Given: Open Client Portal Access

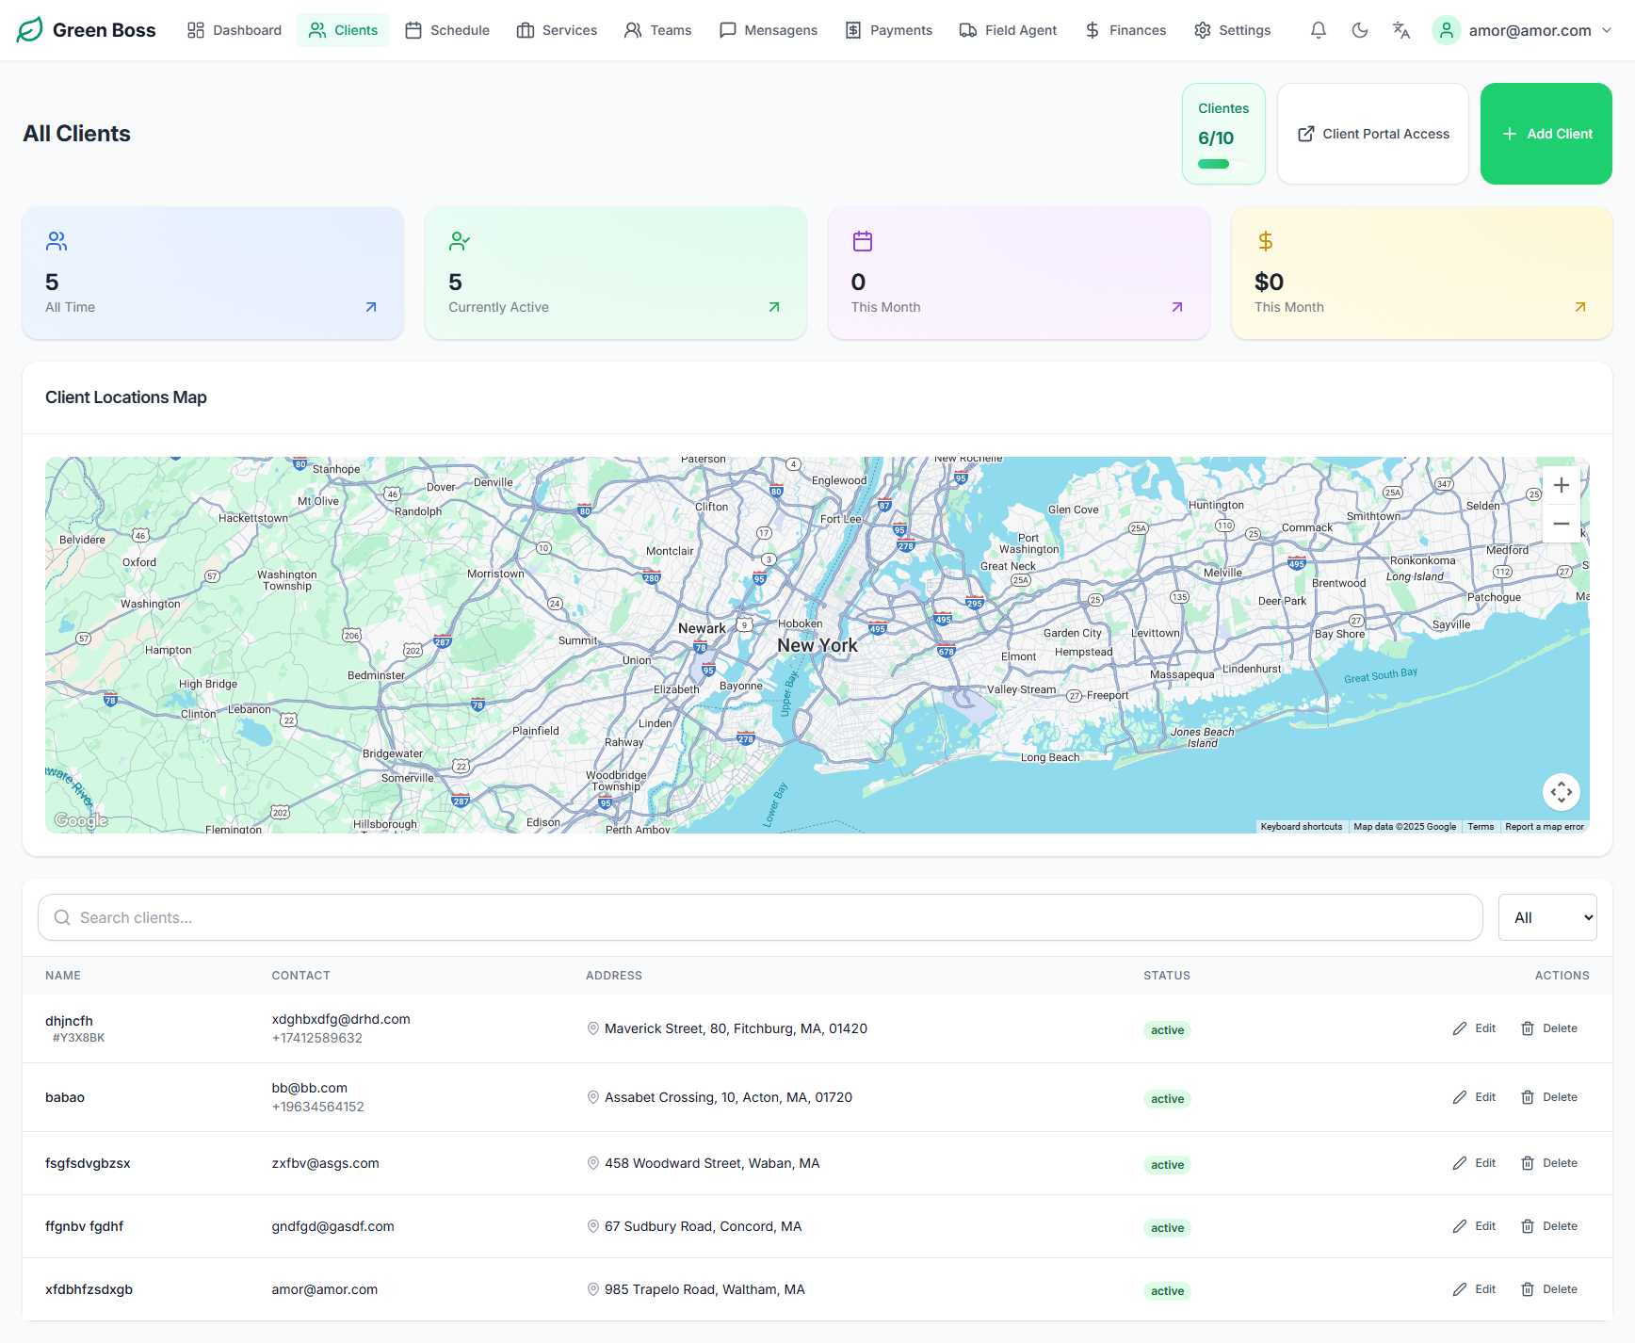Looking at the screenshot, I should click(x=1373, y=134).
